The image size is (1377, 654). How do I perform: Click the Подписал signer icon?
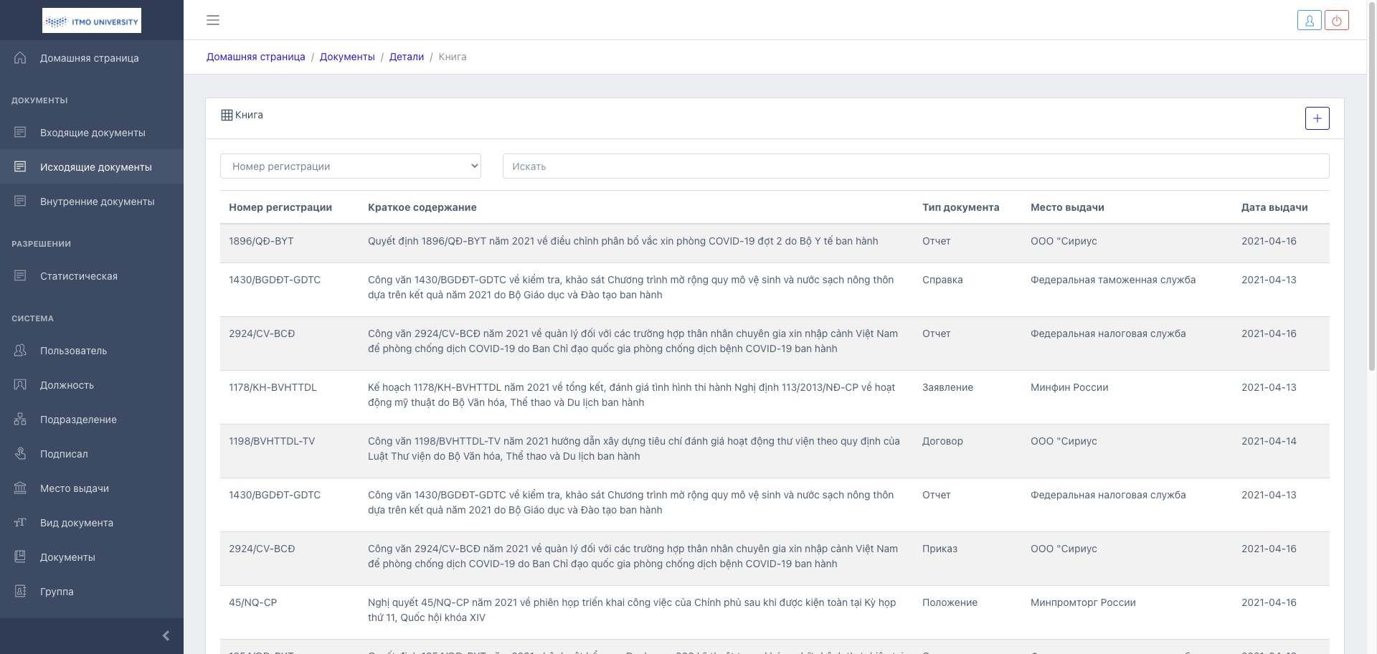click(20, 454)
